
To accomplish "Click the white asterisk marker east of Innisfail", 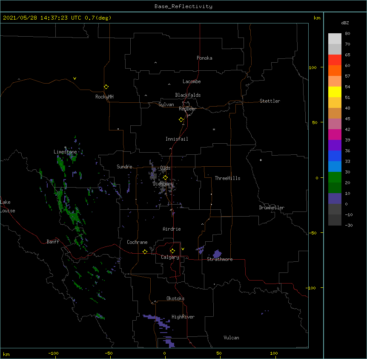I will [214, 129].
